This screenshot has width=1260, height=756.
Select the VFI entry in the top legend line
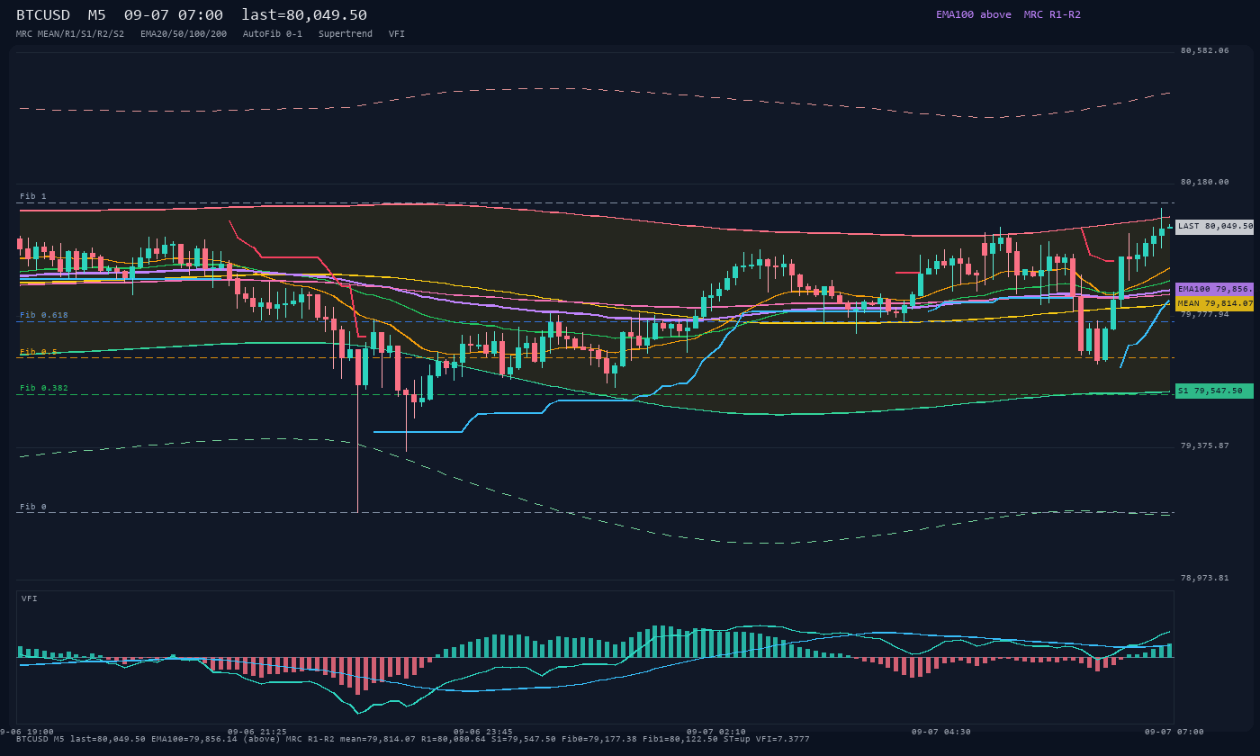pyautogui.click(x=397, y=34)
